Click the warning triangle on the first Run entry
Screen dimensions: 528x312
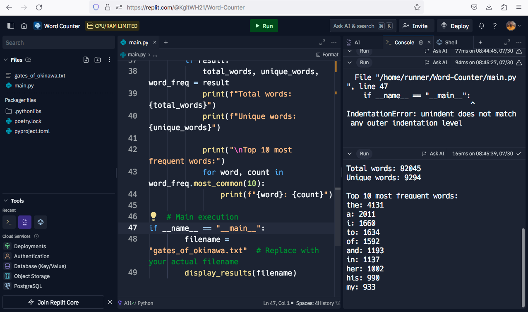519,51
